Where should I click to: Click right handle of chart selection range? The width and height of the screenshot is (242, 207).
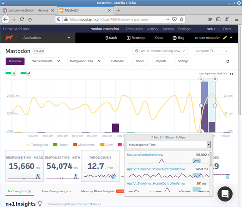[x=215, y=105]
